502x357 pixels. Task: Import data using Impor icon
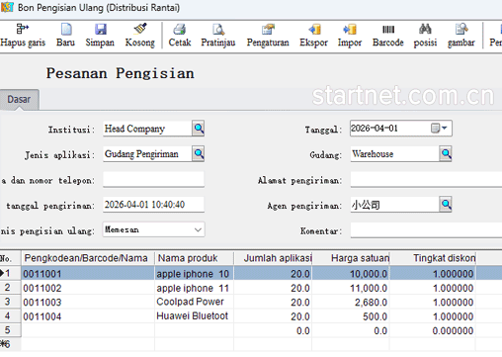(350, 30)
